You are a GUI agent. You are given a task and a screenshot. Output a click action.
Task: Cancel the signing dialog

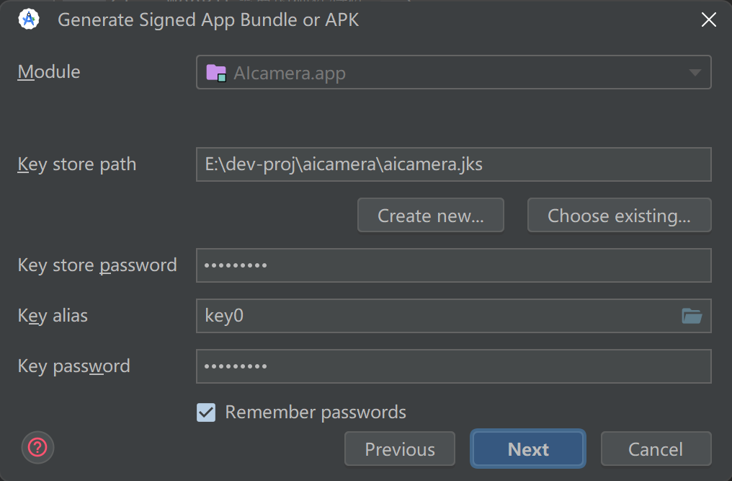(x=656, y=449)
